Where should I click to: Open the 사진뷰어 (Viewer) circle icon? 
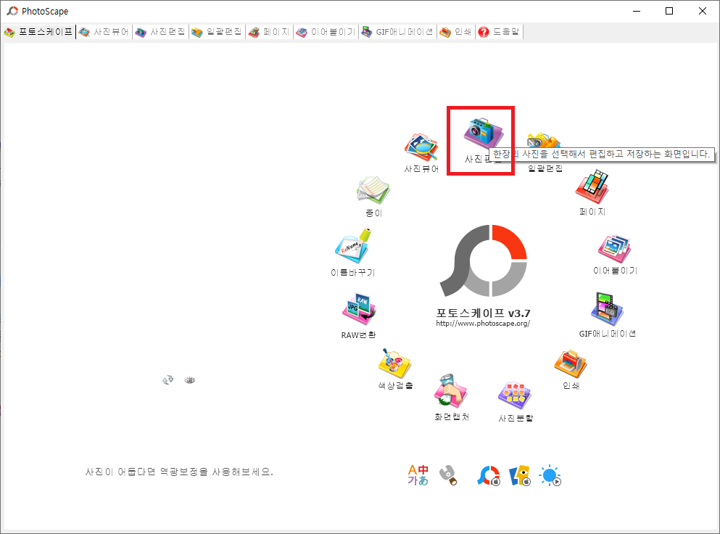421,147
